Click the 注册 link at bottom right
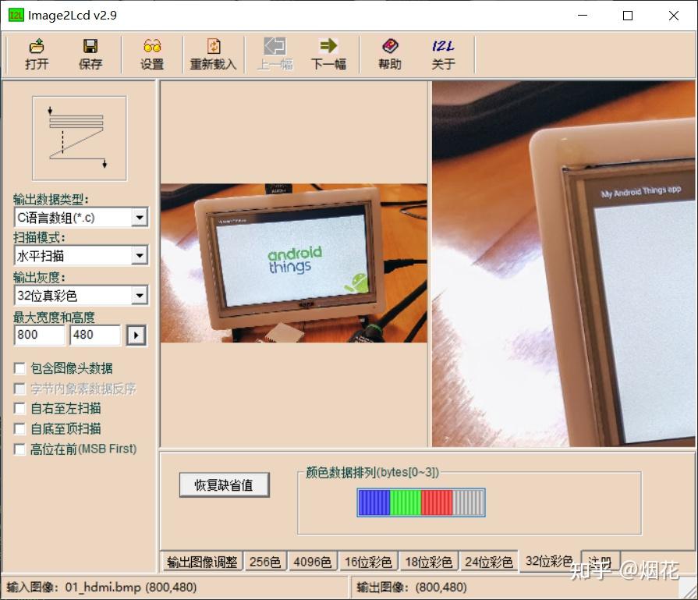The width and height of the screenshot is (698, 600). 599,561
